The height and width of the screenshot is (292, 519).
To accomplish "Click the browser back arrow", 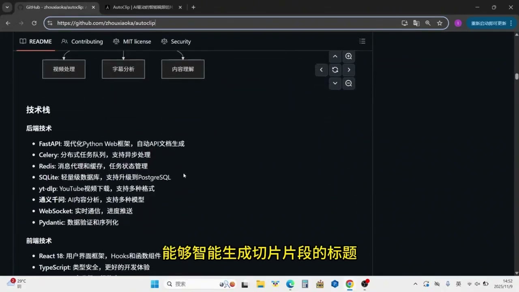I will click(8, 23).
